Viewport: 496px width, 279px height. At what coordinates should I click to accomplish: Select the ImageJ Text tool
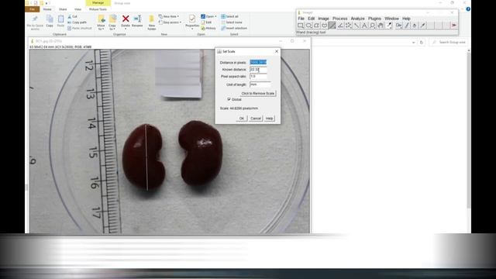coord(364,26)
